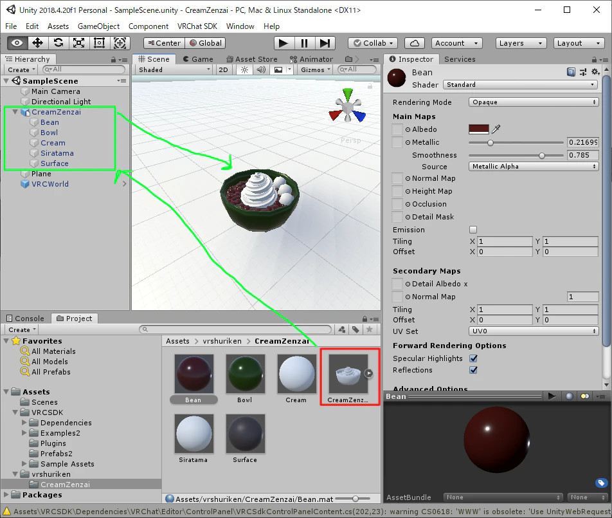Click the search by type icon in Project
This screenshot has height=518, width=612.
click(342, 329)
